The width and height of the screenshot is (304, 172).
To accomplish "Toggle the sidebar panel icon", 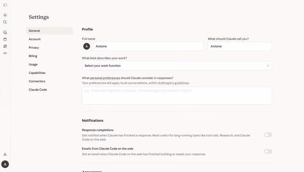I will tap(5, 5).
